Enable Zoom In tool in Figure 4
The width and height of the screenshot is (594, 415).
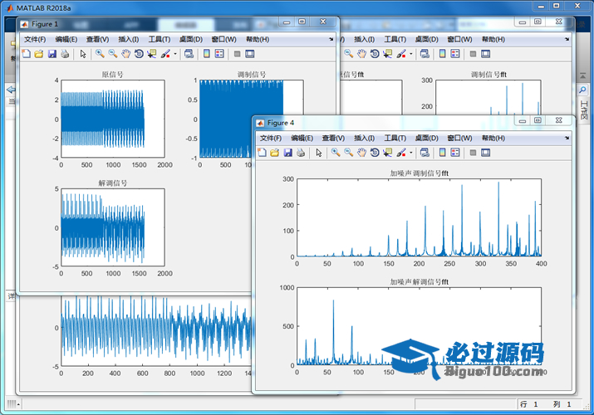[x=336, y=153]
